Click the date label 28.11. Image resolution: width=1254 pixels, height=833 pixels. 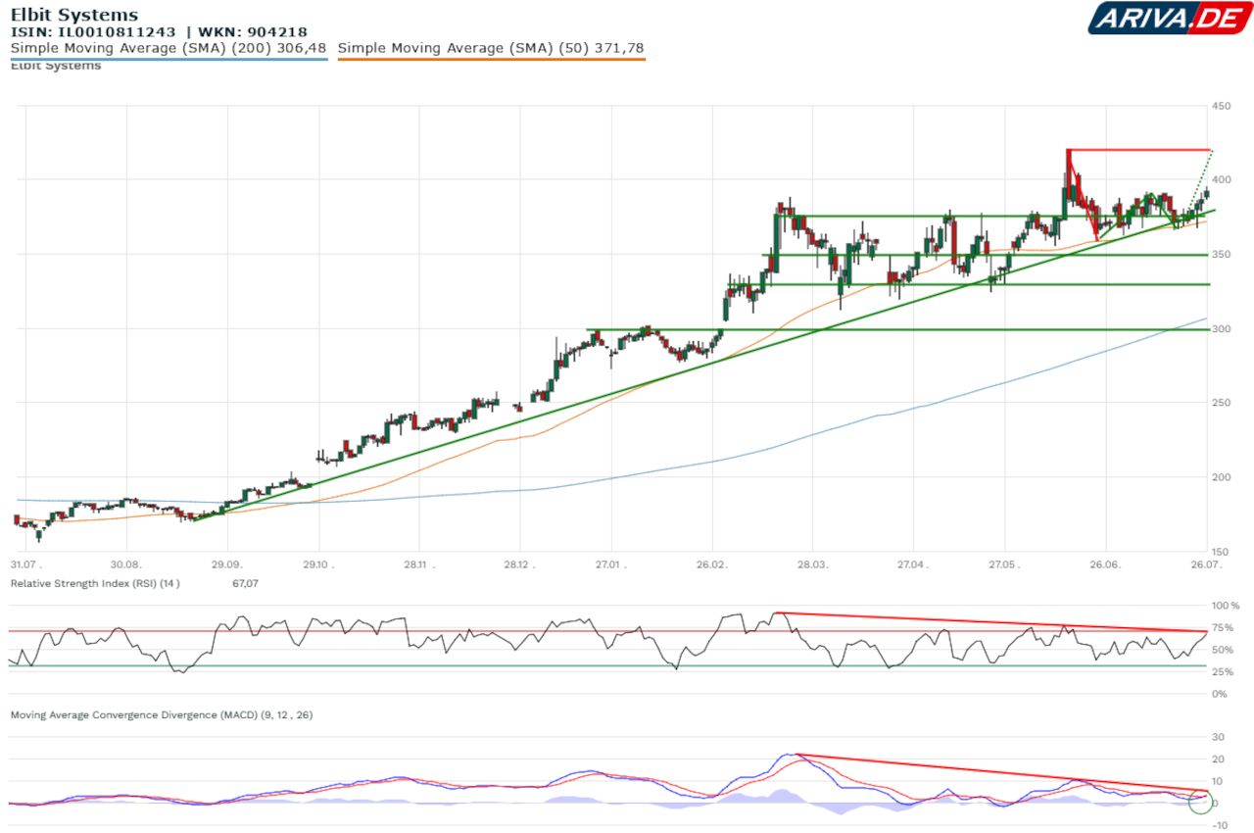(x=419, y=565)
